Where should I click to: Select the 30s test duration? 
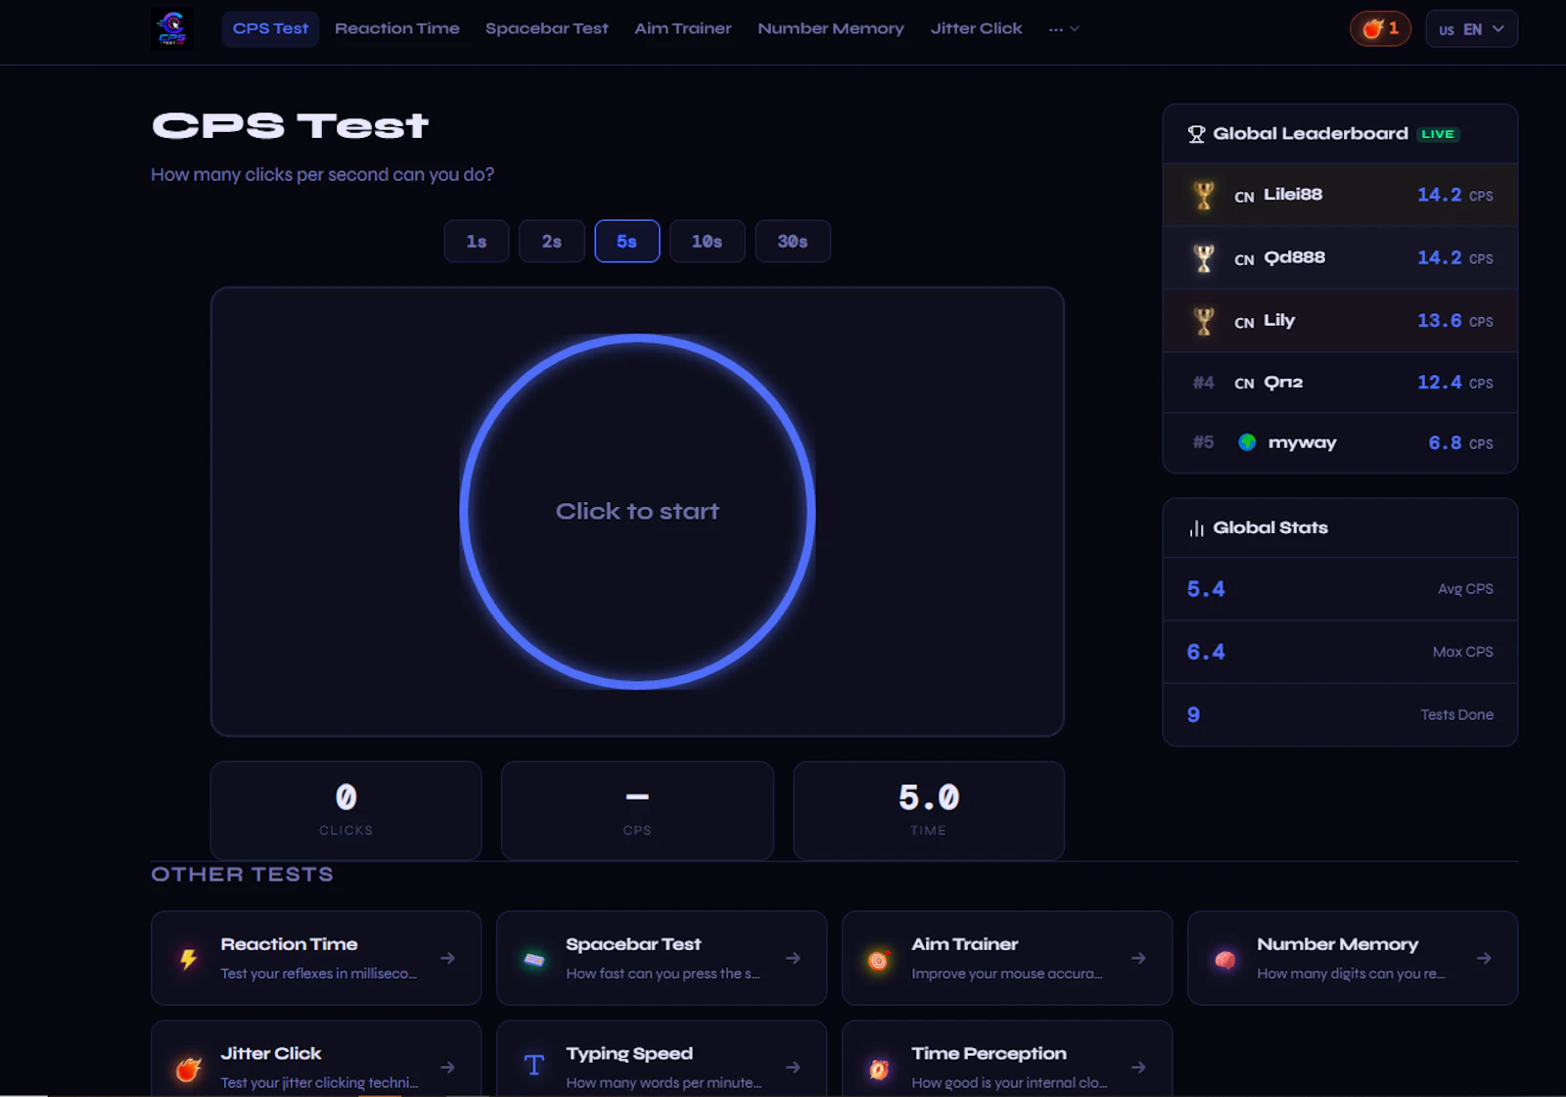click(x=793, y=242)
